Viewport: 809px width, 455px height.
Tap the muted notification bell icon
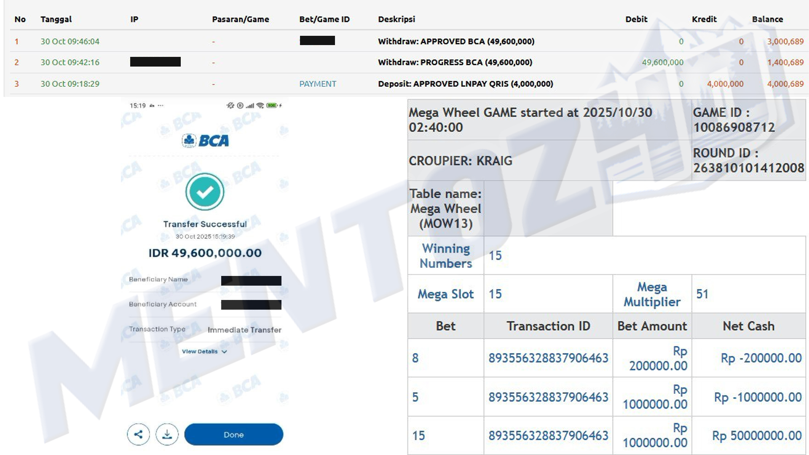(230, 105)
